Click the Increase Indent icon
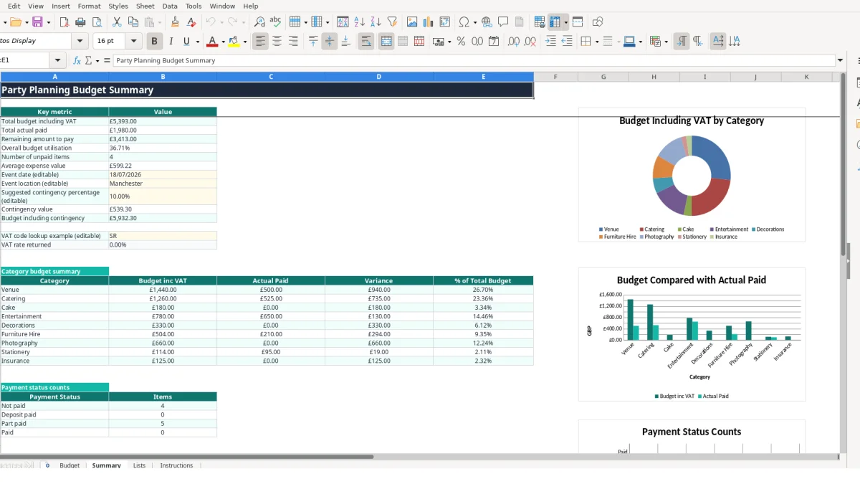This screenshot has width=860, height=484. click(550, 42)
